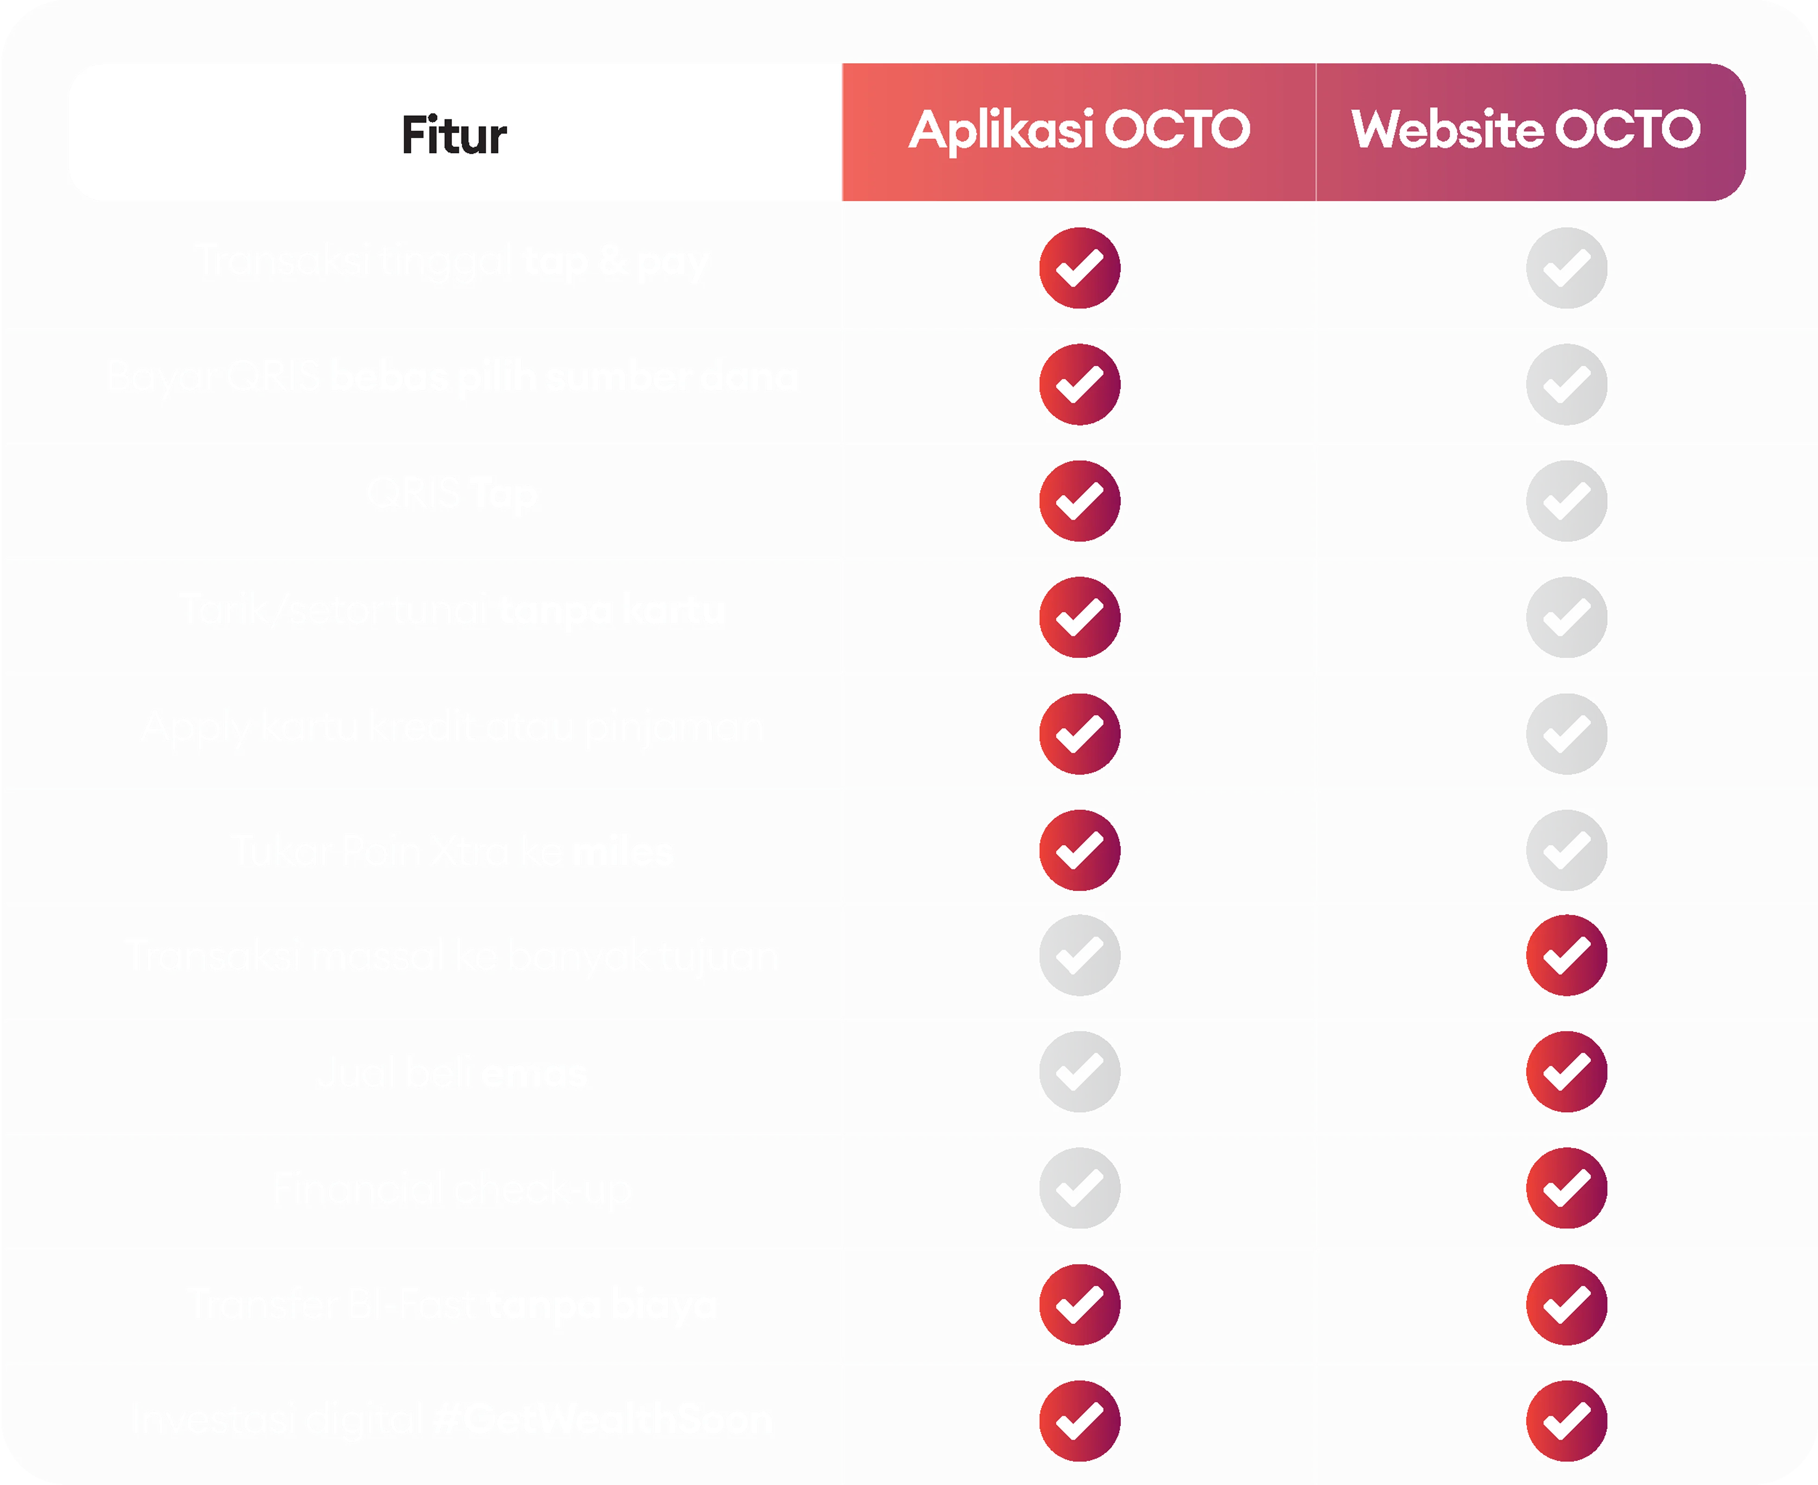The image size is (1818, 1485).
Task: Click Aplikasi OCTO checkmark for Transfer BI-Fast
Action: pyautogui.click(x=1079, y=1304)
